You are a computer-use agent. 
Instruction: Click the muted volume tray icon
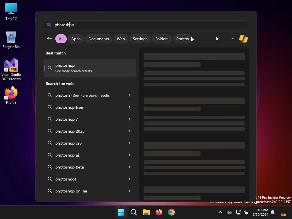click(x=246, y=212)
